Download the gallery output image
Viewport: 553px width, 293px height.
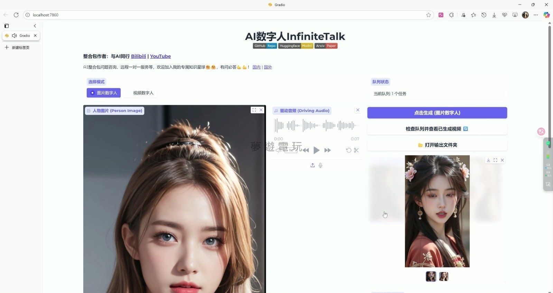click(x=488, y=160)
